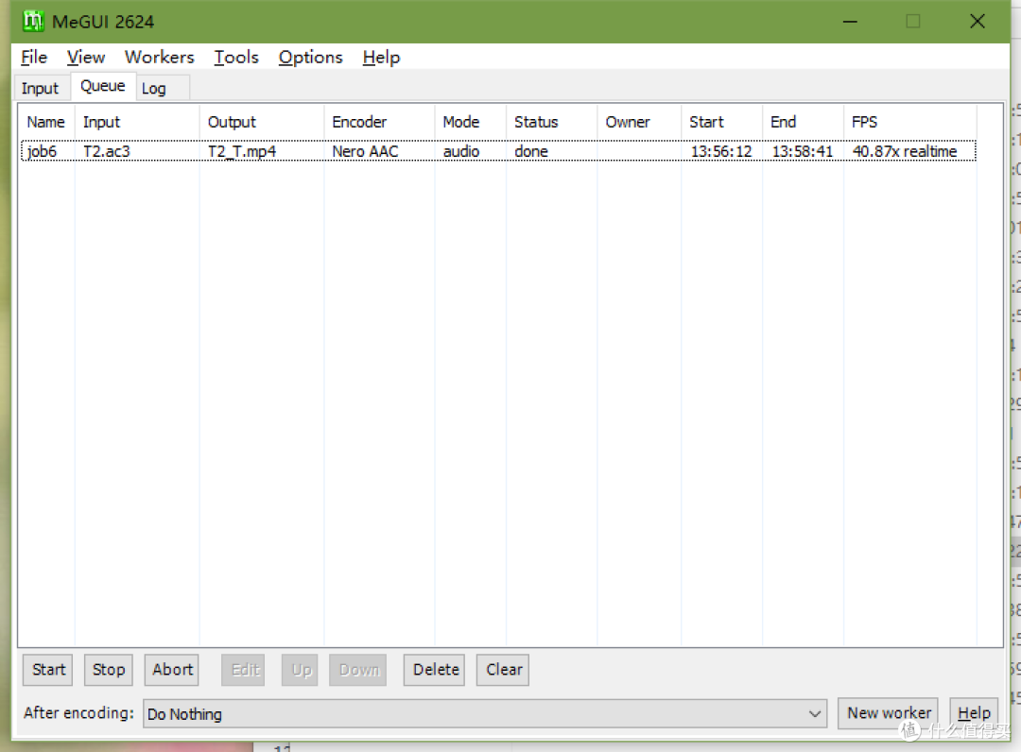Click the Stop button
The image size is (1021, 752).
tap(109, 670)
